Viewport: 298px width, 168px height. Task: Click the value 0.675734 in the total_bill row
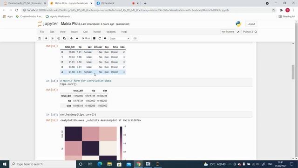(x=90, y=96)
